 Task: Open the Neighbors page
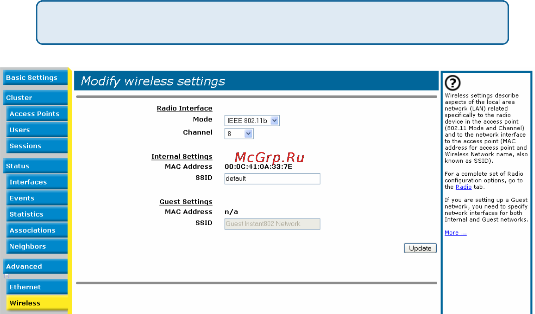click(37, 246)
